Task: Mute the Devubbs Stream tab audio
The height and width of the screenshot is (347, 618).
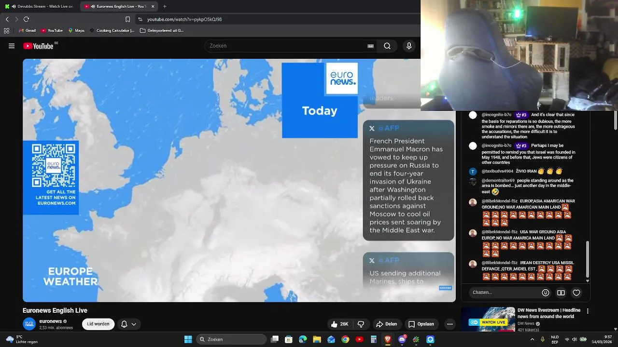Action: coord(13,6)
